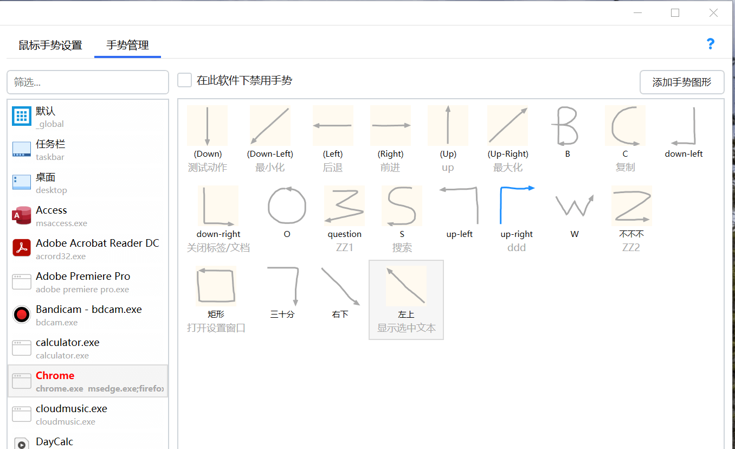This screenshot has height=449, width=735.
Task: Select cloudmusic.exe list entry
Action: [88, 414]
